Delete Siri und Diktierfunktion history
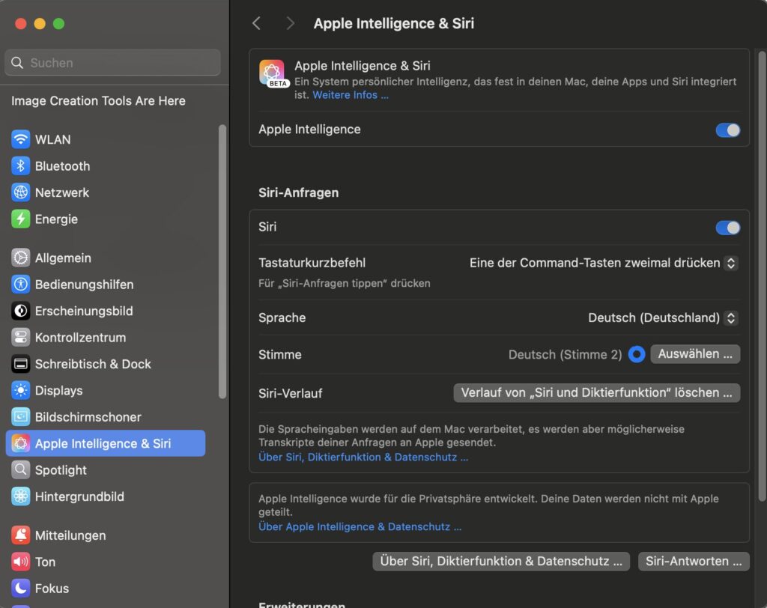The height and width of the screenshot is (608, 767). click(596, 393)
